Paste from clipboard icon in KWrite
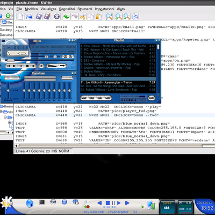215x215 pixels. point(99,17)
